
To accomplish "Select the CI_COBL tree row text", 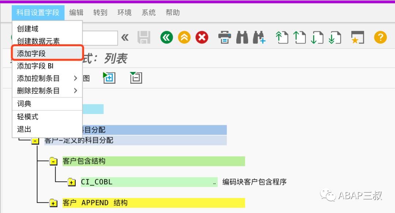I will coord(97,182).
